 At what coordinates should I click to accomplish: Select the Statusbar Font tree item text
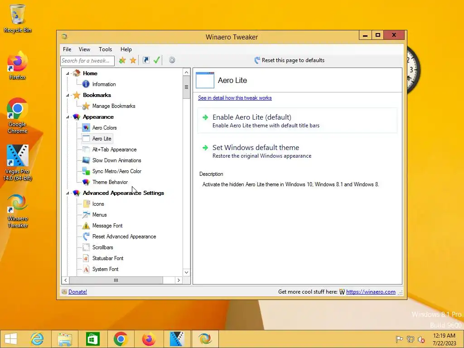click(108, 258)
